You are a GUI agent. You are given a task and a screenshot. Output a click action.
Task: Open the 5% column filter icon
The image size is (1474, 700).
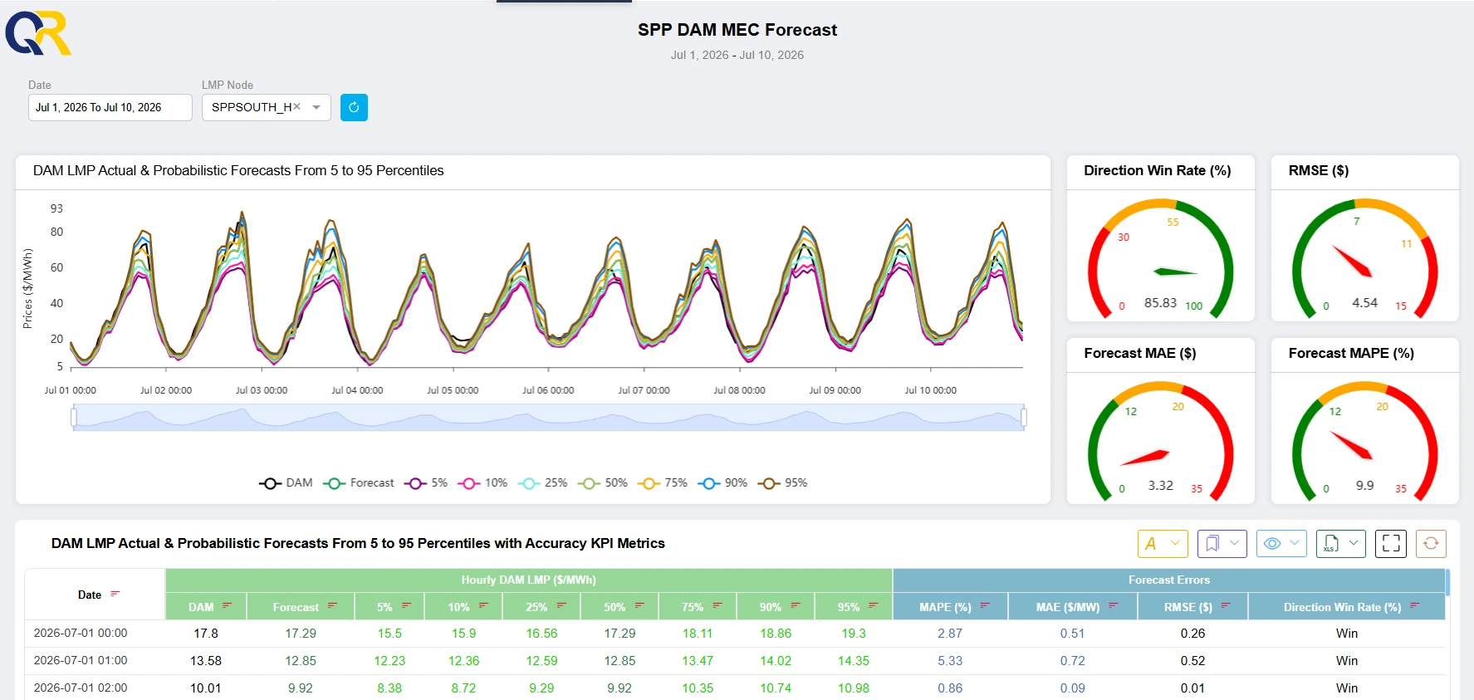tap(406, 606)
